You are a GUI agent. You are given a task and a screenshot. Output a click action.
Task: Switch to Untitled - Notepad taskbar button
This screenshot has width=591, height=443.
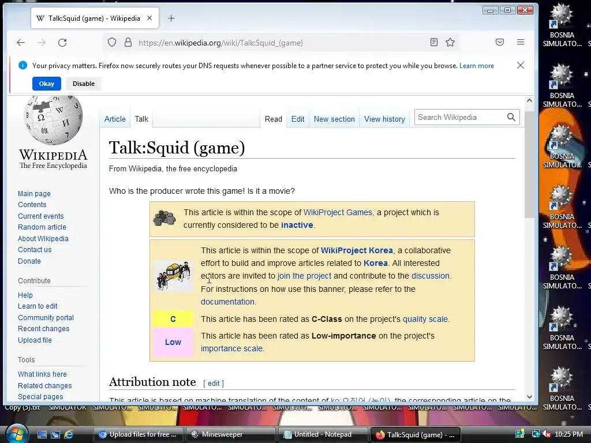[x=322, y=434]
